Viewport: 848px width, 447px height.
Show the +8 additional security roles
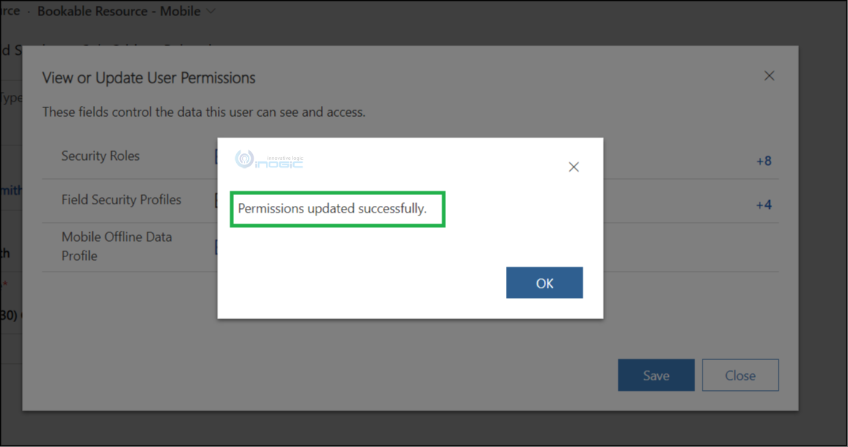pyautogui.click(x=764, y=161)
